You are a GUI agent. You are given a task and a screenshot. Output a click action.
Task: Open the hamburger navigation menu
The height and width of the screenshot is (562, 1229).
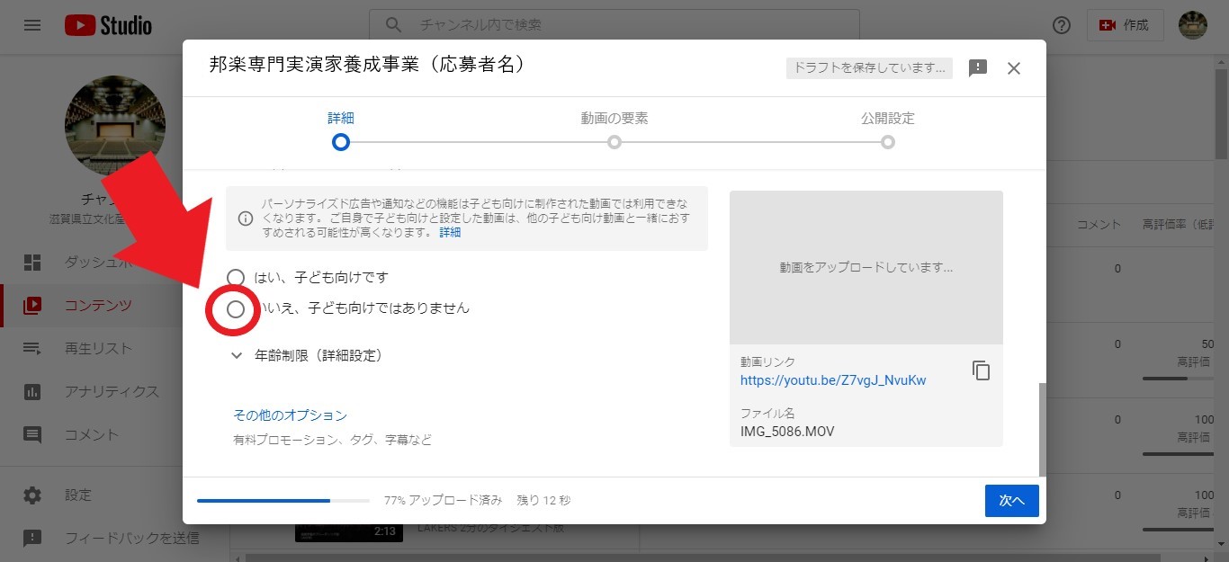[x=32, y=25]
